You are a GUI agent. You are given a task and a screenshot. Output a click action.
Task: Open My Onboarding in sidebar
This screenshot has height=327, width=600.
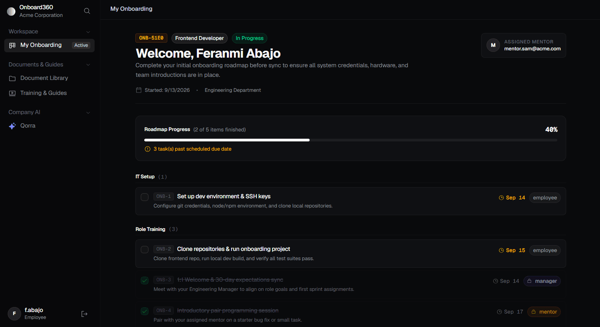49,45
